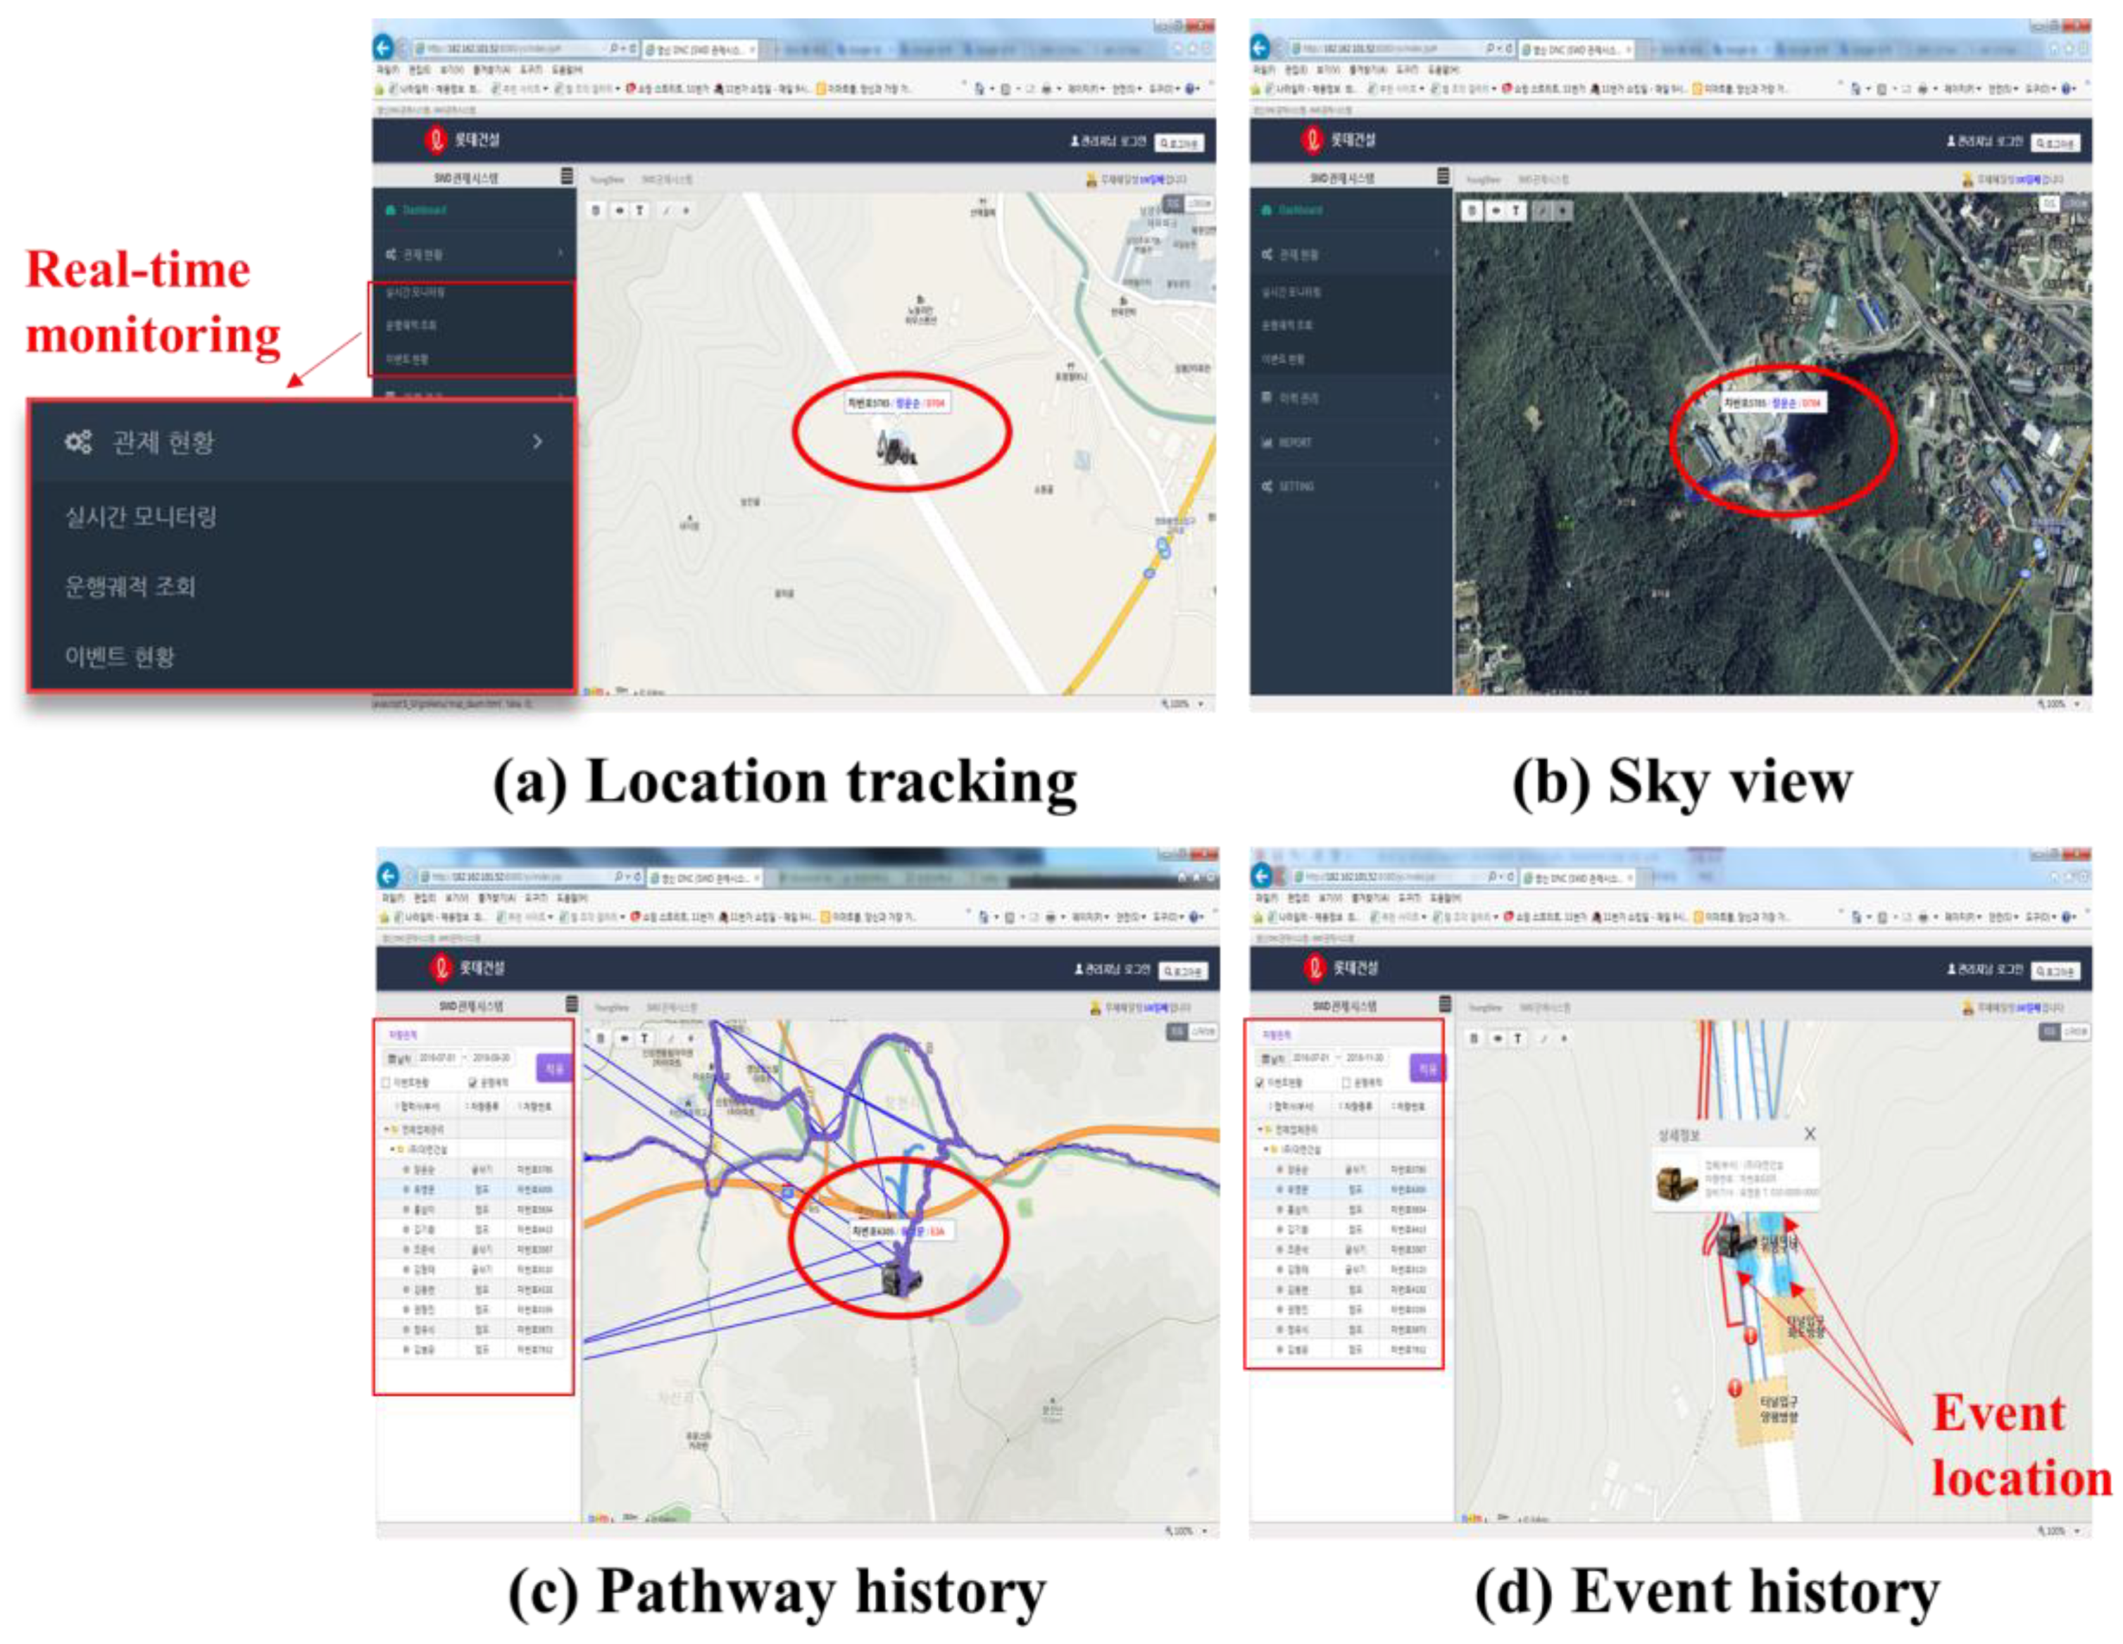
Task: Click browser back arrow in Location tracking window
Action: point(383,46)
